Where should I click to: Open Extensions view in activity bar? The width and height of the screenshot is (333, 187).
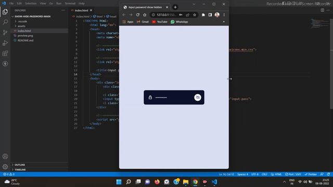pos(5,53)
